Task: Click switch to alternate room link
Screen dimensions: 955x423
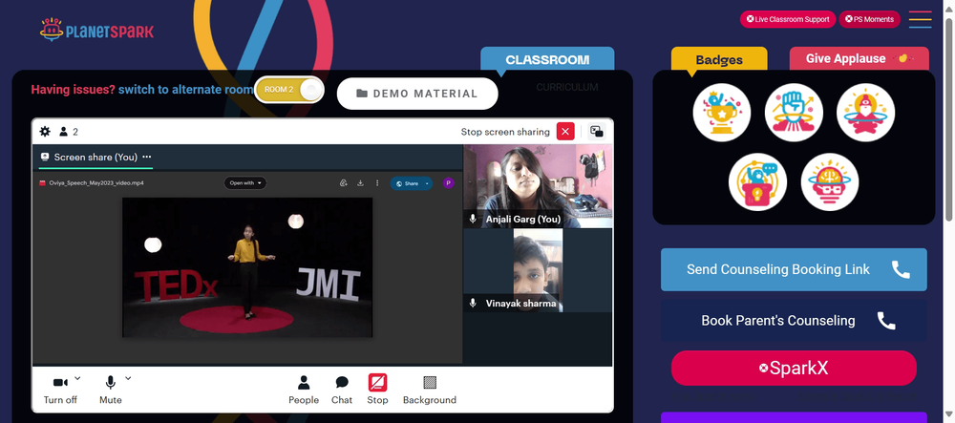Action: pyautogui.click(x=186, y=90)
